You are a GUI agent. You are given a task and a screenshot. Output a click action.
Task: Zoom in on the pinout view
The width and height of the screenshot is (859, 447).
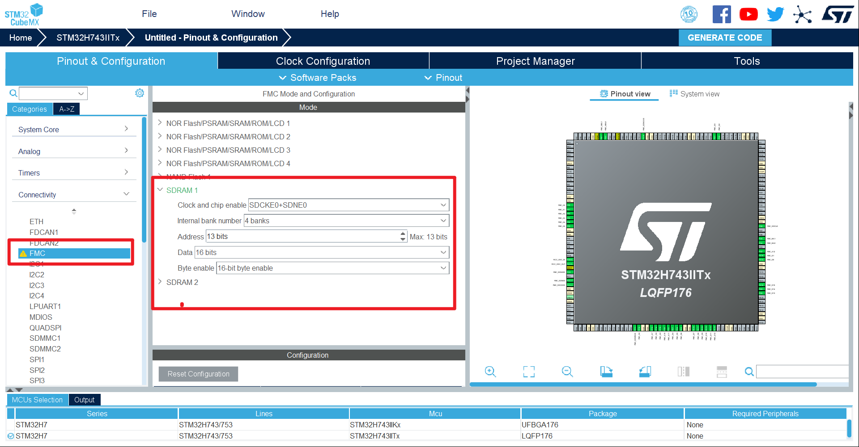coord(490,372)
